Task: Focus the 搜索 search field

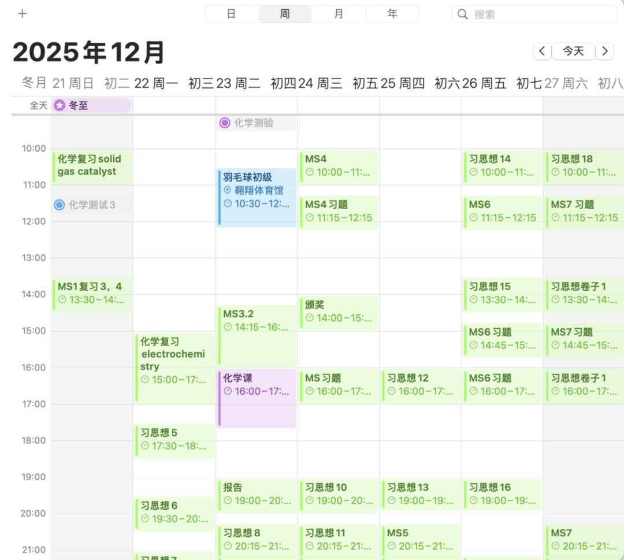Action: point(534,14)
